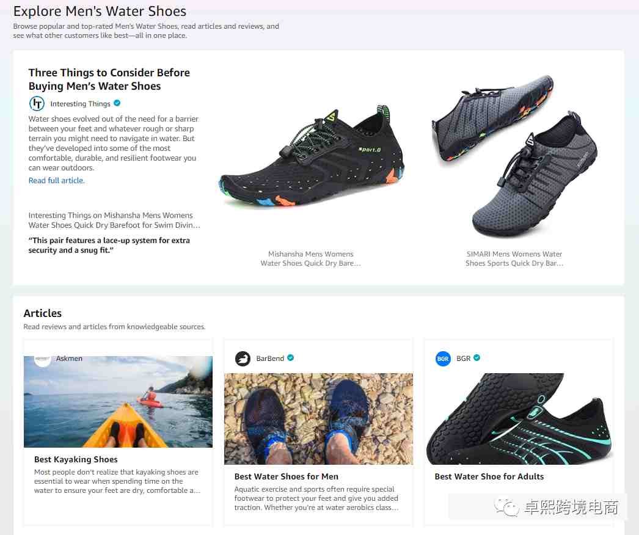Click the verified checkmark next to BGR
The width and height of the screenshot is (639, 535).
[x=477, y=358]
